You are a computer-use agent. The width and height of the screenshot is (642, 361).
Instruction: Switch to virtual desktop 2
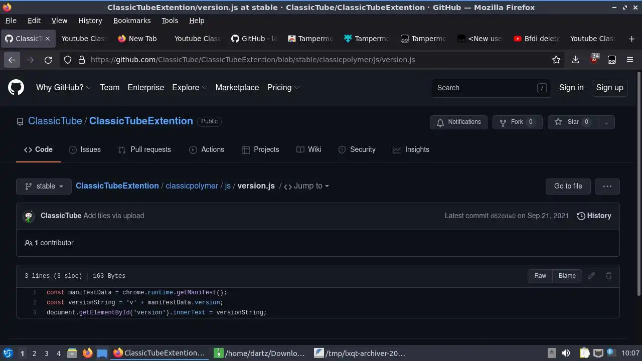click(34, 353)
